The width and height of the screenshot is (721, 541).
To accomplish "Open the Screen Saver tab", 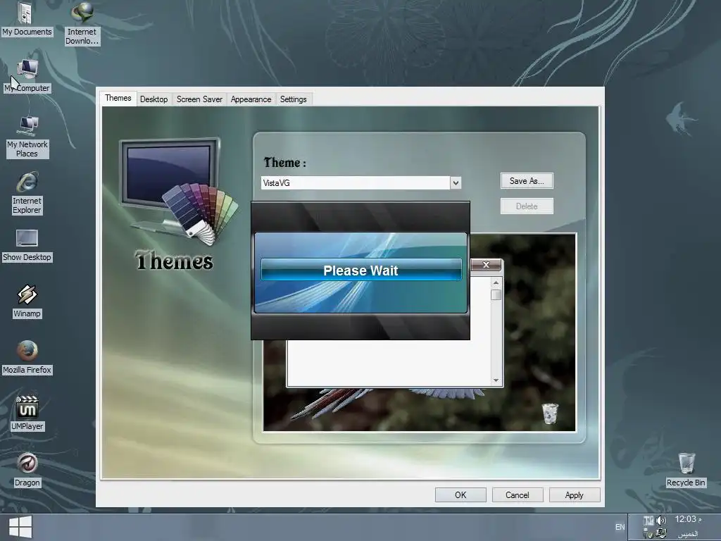I will 199,99.
